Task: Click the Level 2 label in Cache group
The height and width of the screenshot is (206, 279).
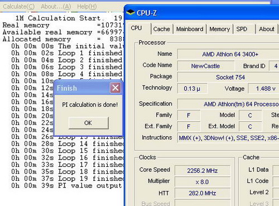Action: click(259, 192)
